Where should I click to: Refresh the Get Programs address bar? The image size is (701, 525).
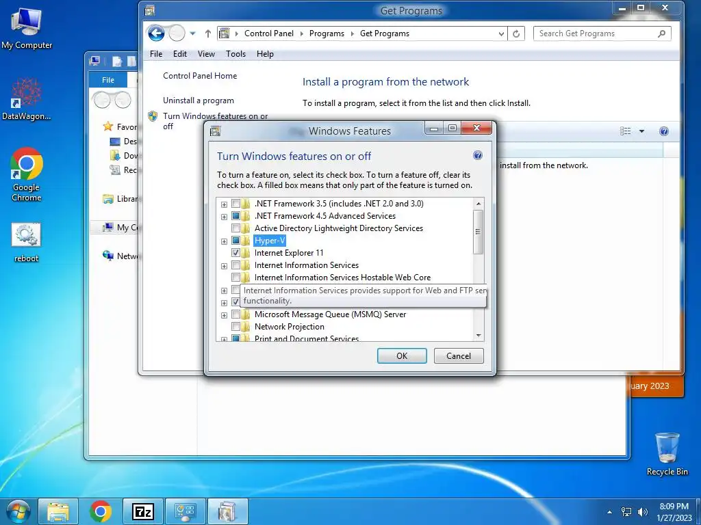pos(516,33)
